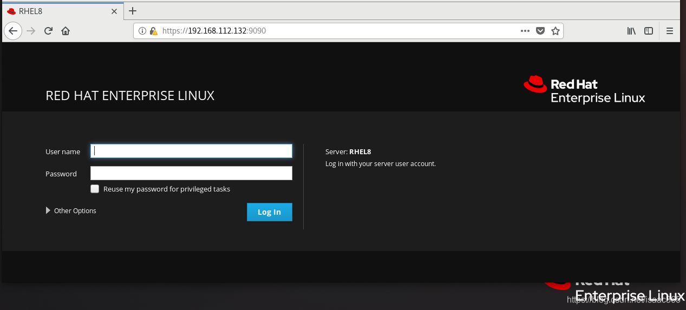This screenshot has width=686, height=310.
Task: Expand Other Options disclosure triangle
Action: click(48, 210)
